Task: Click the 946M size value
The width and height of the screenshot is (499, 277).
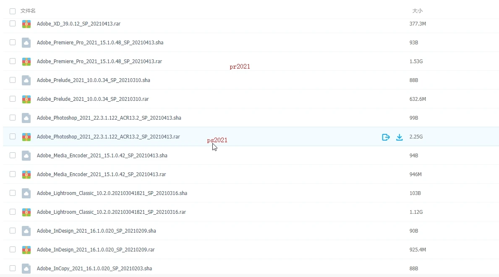Action: click(x=415, y=174)
